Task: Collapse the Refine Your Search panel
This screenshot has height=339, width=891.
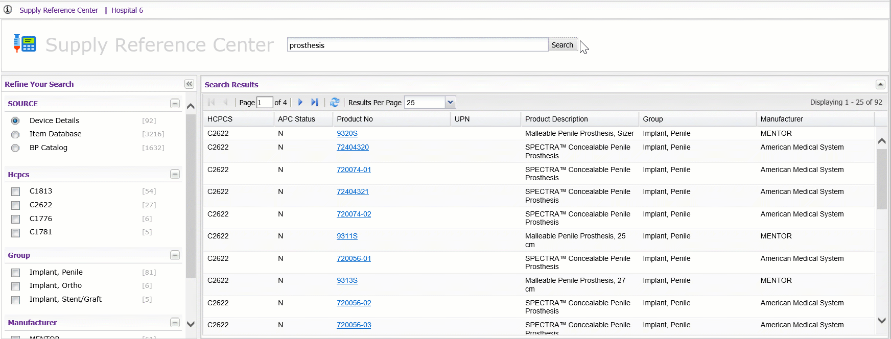Action: 189,84
